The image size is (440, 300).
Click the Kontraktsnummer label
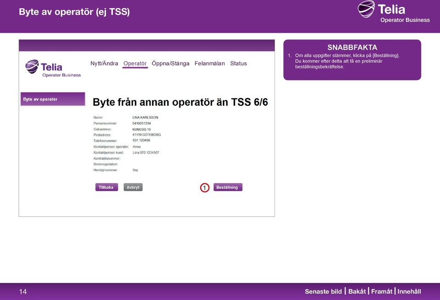(x=107, y=159)
